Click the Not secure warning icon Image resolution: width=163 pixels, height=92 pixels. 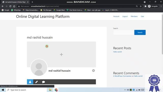pyautogui.click(x=19, y=6)
